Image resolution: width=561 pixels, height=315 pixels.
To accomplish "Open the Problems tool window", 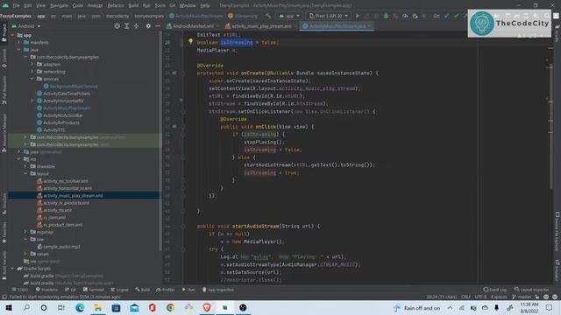I will coord(46,290).
